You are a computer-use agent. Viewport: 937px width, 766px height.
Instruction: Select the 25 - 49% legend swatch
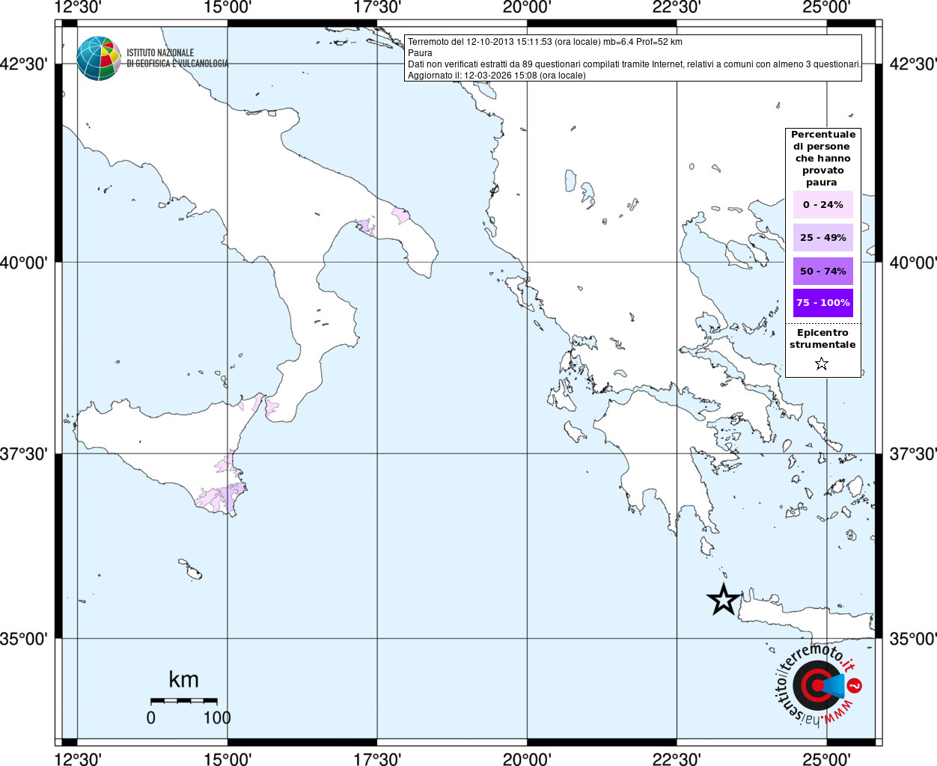[x=822, y=237]
